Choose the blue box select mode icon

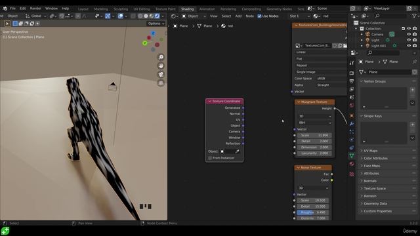coord(15,24)
